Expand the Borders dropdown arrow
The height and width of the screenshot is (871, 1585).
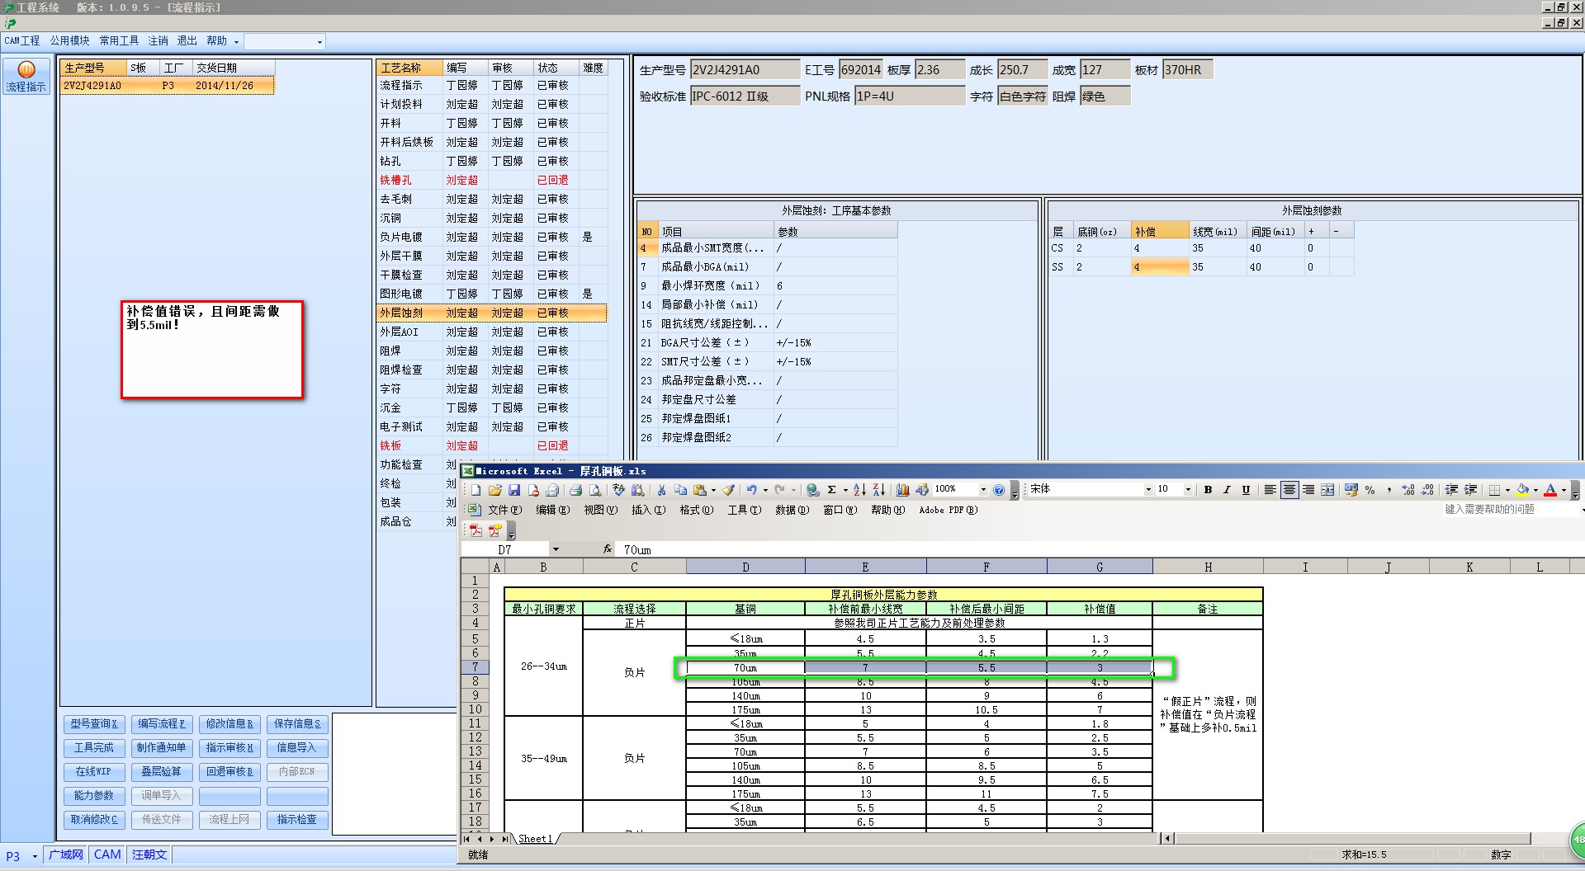coord(1507,490)
